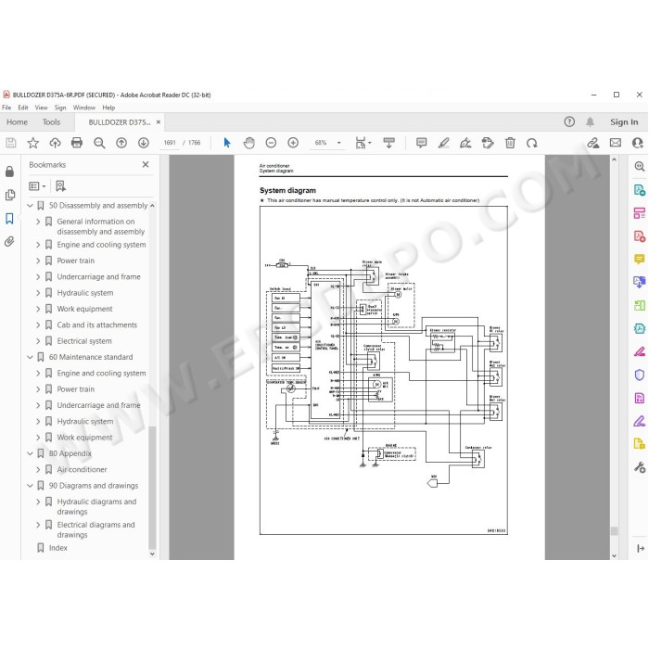
Task: Click the page number input field
Action: pos(170,143)
